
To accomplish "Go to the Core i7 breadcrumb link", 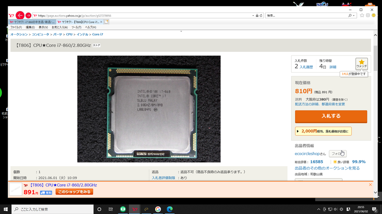I will (x=98, y=34).
